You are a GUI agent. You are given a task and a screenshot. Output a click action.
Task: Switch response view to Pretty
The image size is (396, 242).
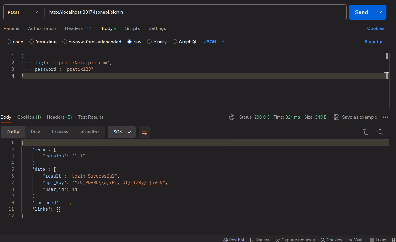point(13,132)
